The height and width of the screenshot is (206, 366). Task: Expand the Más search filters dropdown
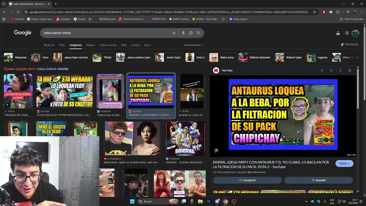[x=148, y=45]
